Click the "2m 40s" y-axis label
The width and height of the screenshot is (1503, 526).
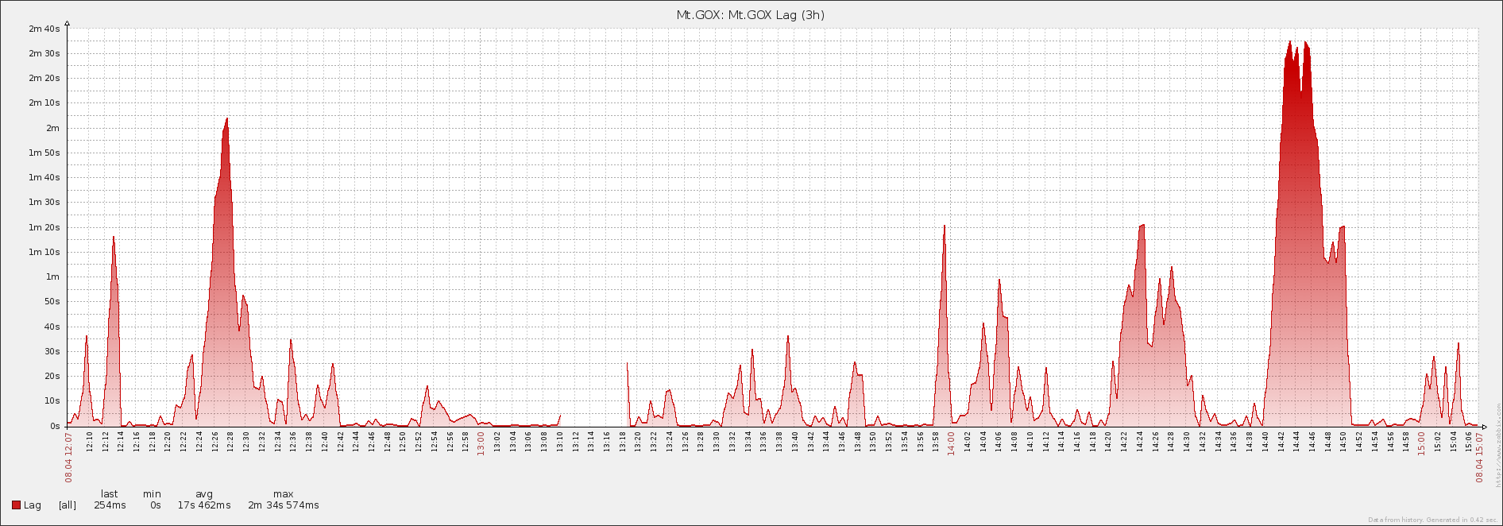tap(44, 29)
